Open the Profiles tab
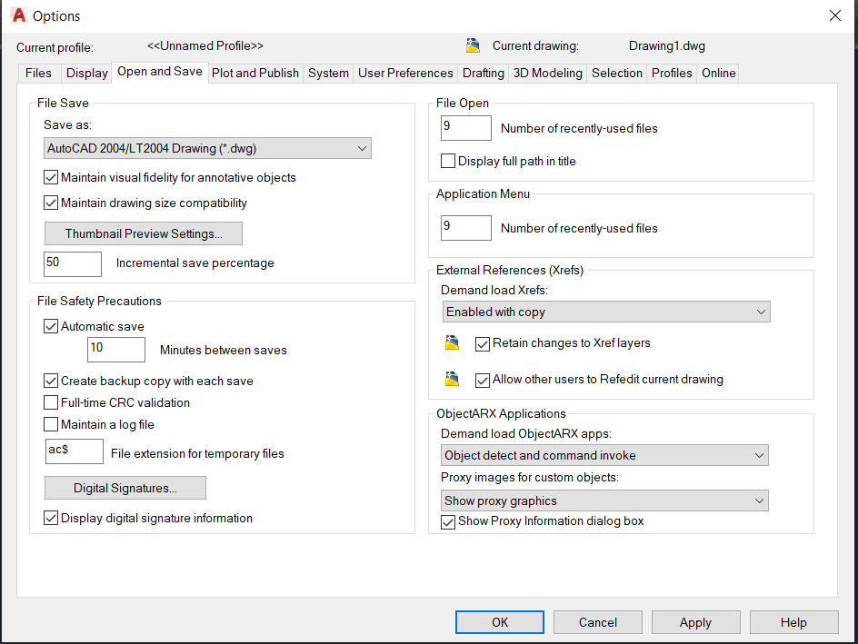Image resolution: width=858 pixels, height=644 pixels. click(672, 73)
